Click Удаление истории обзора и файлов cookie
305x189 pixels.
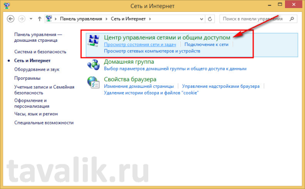151,93
